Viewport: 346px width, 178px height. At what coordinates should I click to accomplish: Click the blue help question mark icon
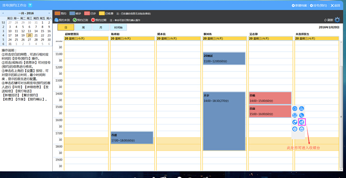click(30, 5)
